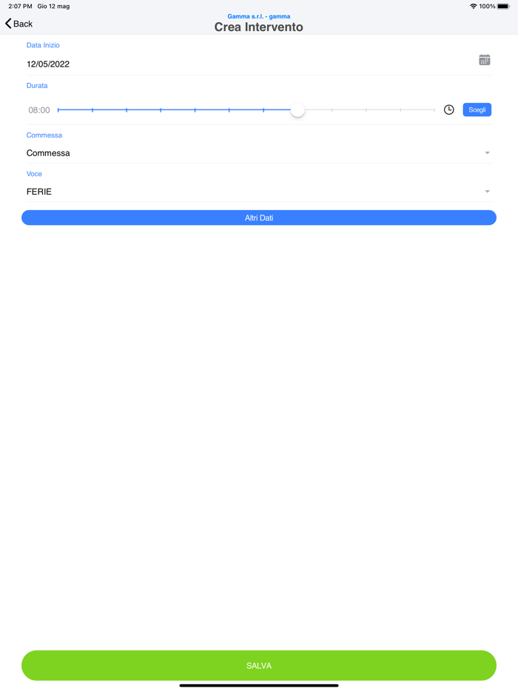This screenshot has height=691, width=518.
Task: Tap the green SALVA button
Action: point(258,665)
